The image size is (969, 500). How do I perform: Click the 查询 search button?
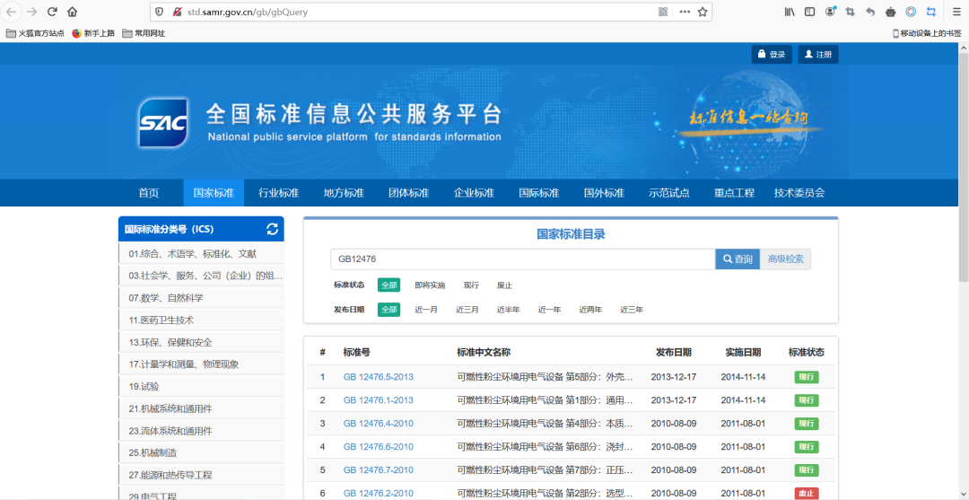[738, 259]
